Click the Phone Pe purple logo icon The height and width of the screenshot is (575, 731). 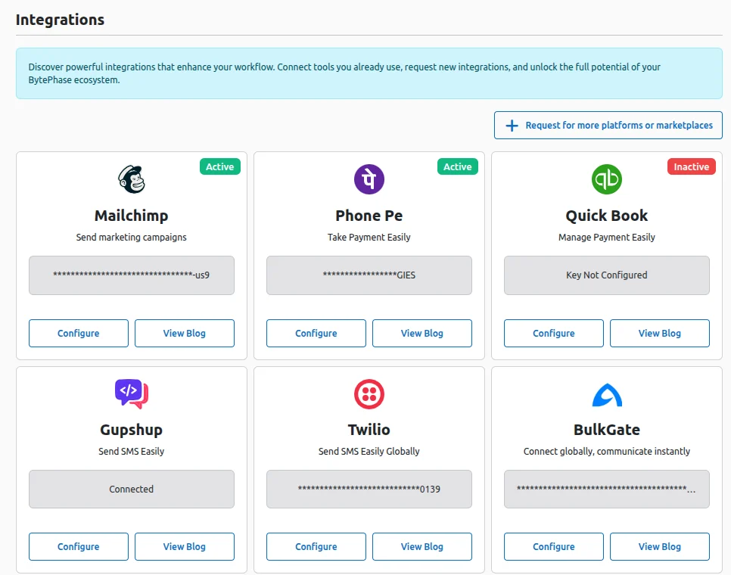pos(369,179)
